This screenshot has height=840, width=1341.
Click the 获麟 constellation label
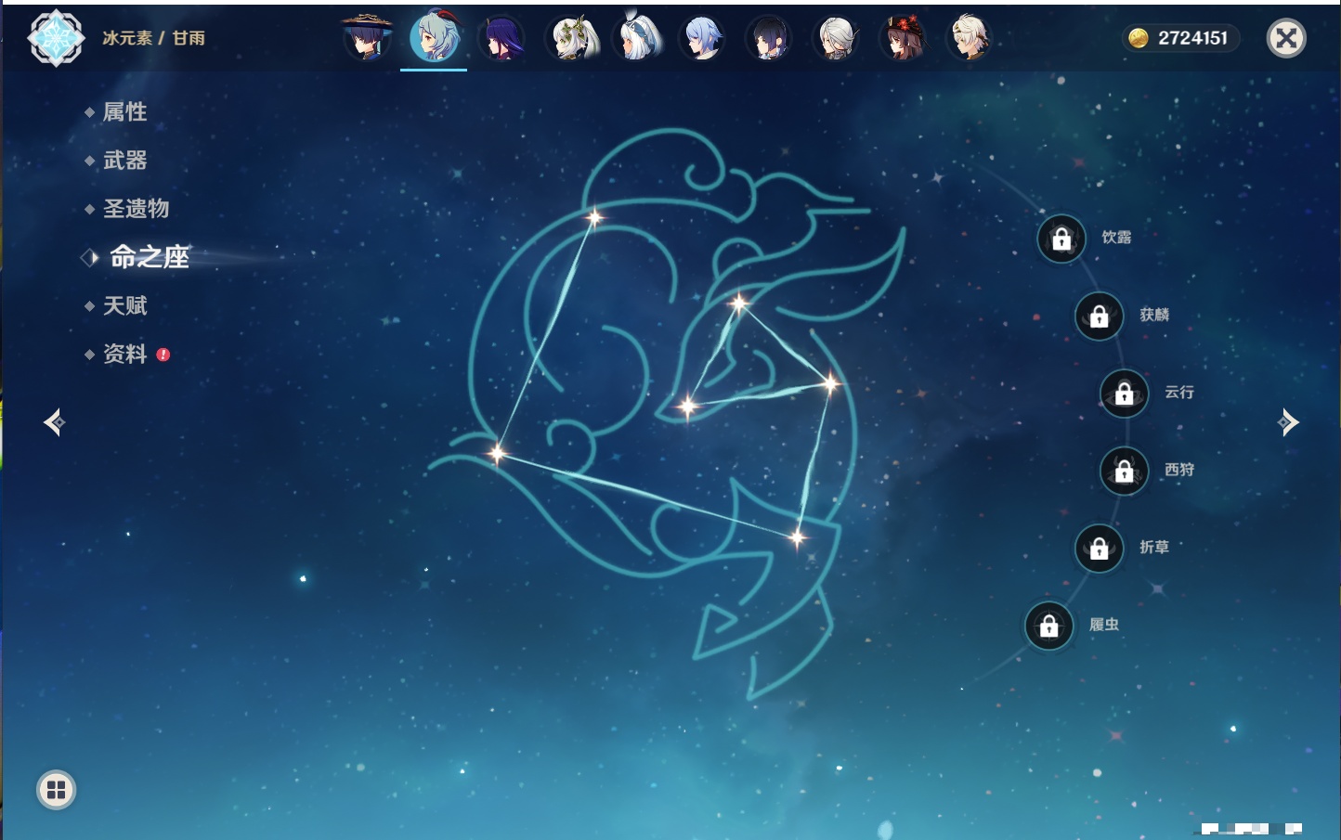point(1154,315)
